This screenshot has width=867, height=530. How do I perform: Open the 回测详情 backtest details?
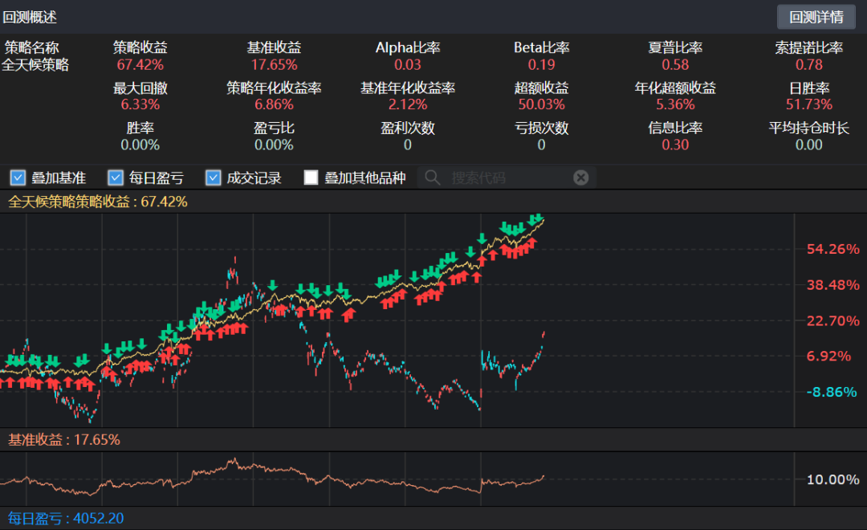pos(816,17)
